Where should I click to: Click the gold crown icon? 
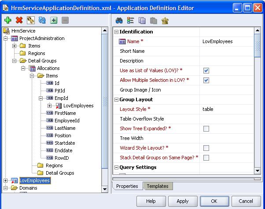point(165,20)
